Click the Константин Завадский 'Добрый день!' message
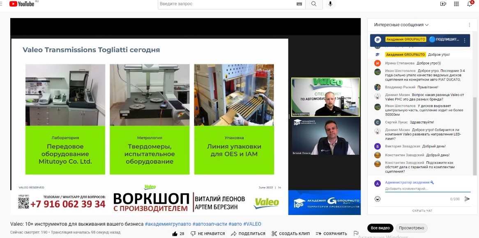This screenshot has height=238, width=479. [417, 155]
